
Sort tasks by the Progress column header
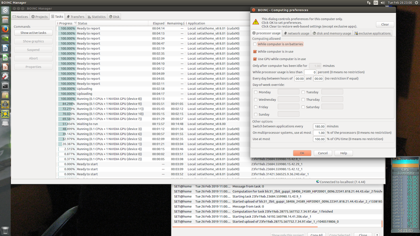click(66, 23)
